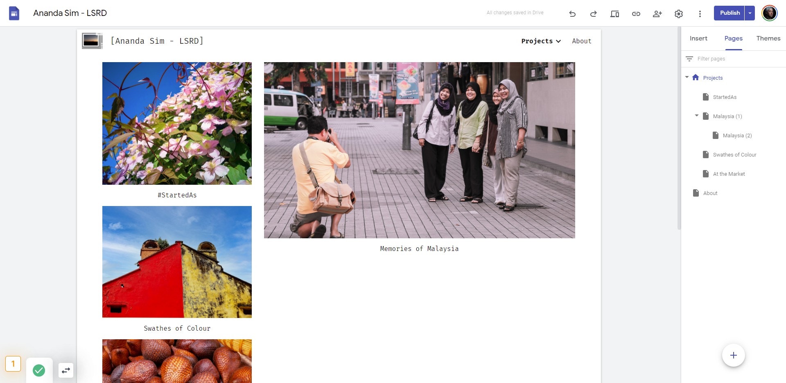Open the more options three-dot menu
The image size is (786, 383).
point(700,14)
